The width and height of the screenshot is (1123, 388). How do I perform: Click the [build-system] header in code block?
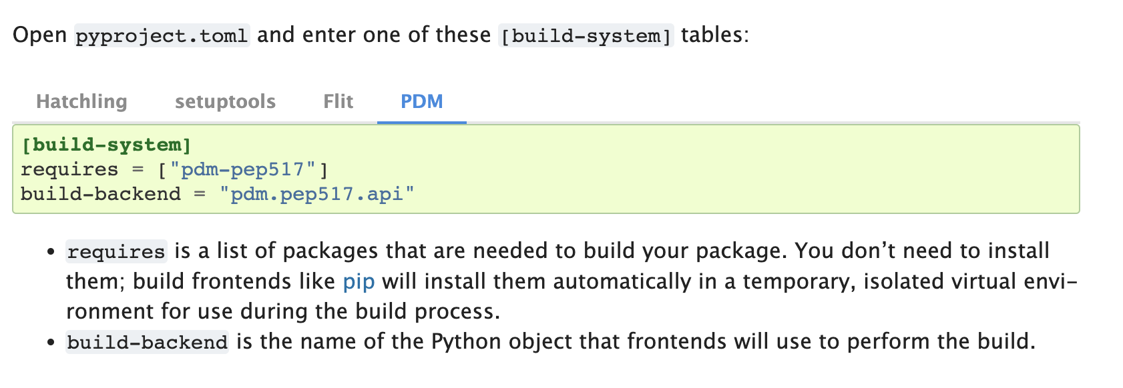pos(106,145)
